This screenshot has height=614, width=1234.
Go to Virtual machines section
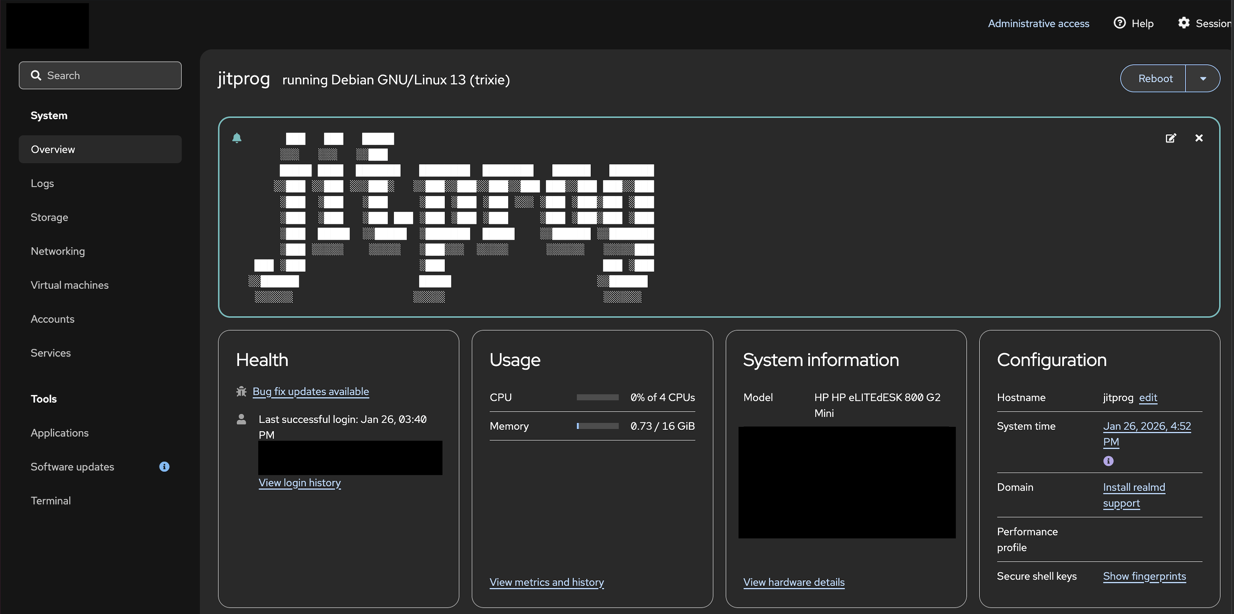pyautogui.click(x=69, y=285)
